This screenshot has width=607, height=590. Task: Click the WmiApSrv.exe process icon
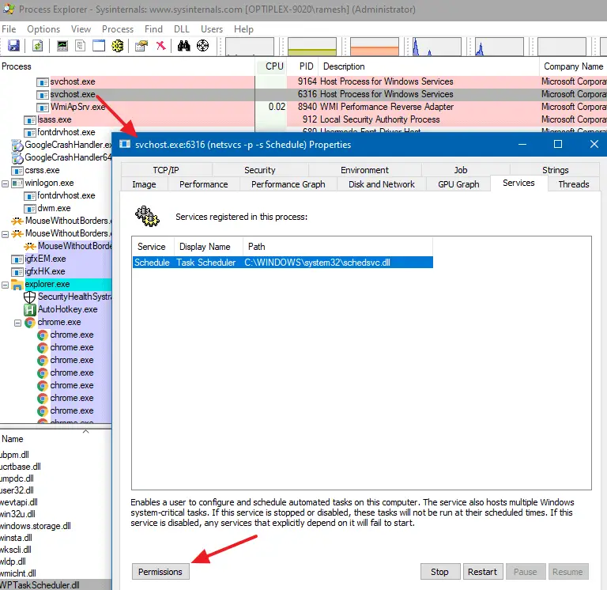[x=43, y=108]
